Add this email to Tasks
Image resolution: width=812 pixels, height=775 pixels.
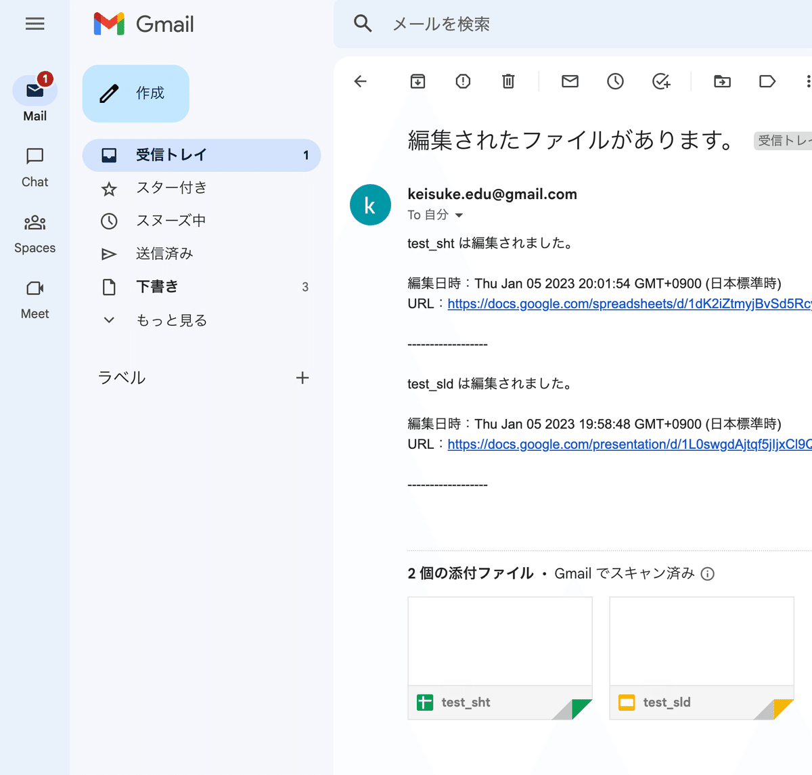[x=661, y=81]
